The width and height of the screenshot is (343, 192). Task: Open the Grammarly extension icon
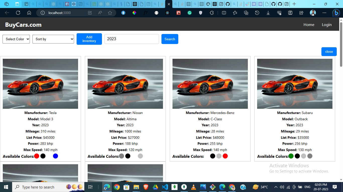tap(190, 13)
